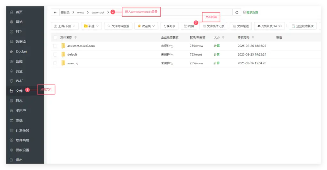The image size is (327, 170).
Task: Check the default folder row checkbox
Action: point(55,54)
